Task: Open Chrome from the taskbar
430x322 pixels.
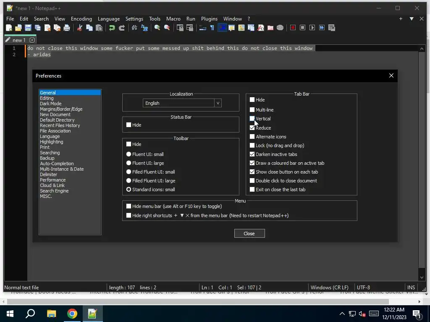Action: 72,314
